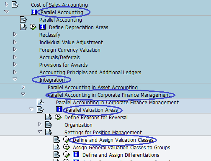Select Settings for Position Management

point(103,133)
